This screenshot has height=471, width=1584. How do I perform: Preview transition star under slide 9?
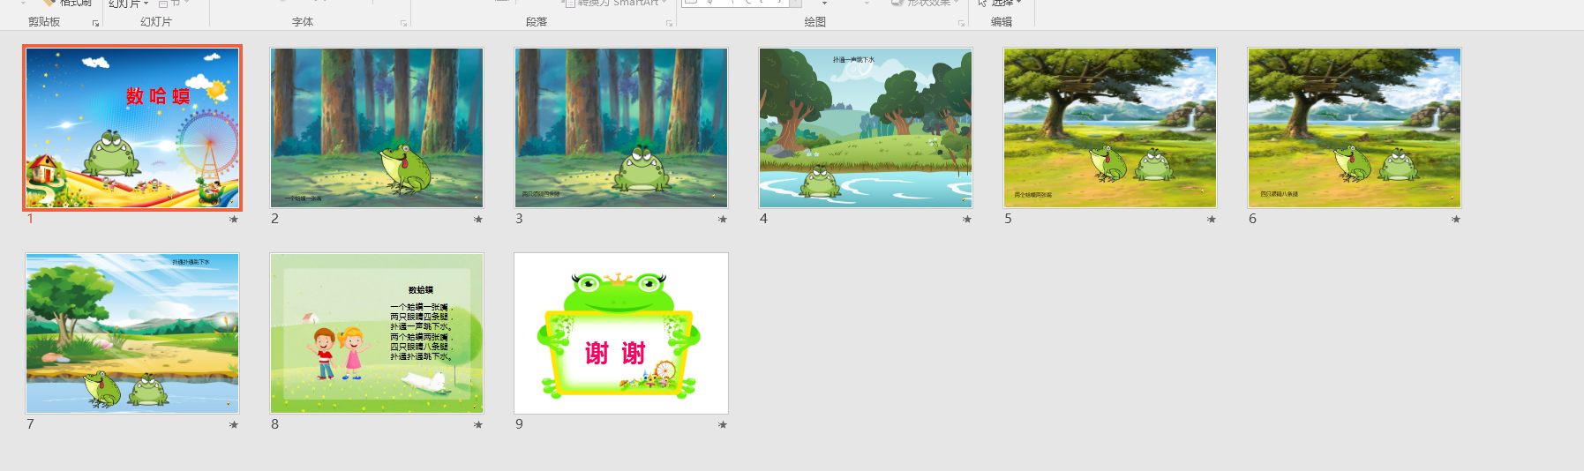point(723,424)
